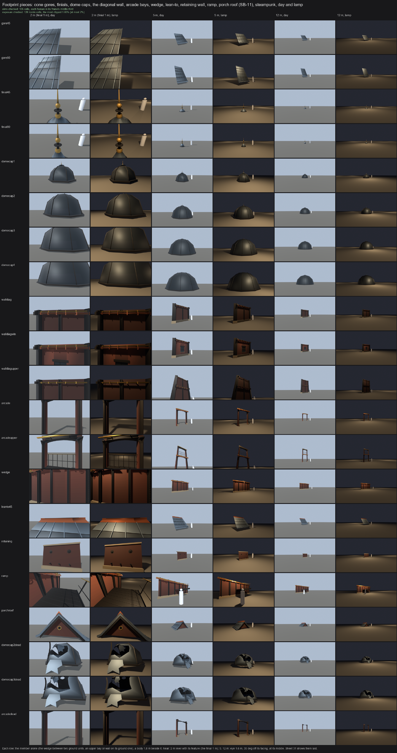Open the retaining 2 m lamp thumbnail

click(x=121, y=555)
